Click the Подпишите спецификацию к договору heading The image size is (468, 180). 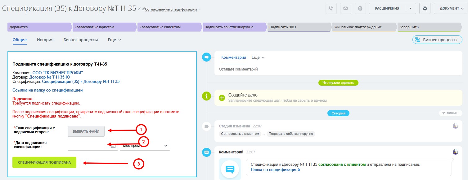(x=60, y=64)
